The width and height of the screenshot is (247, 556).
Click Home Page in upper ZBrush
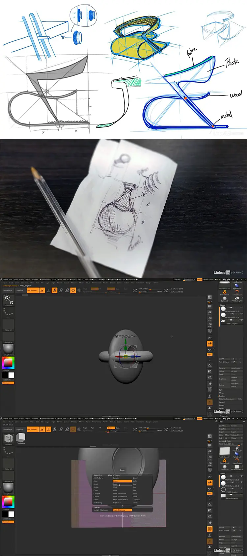8,290
